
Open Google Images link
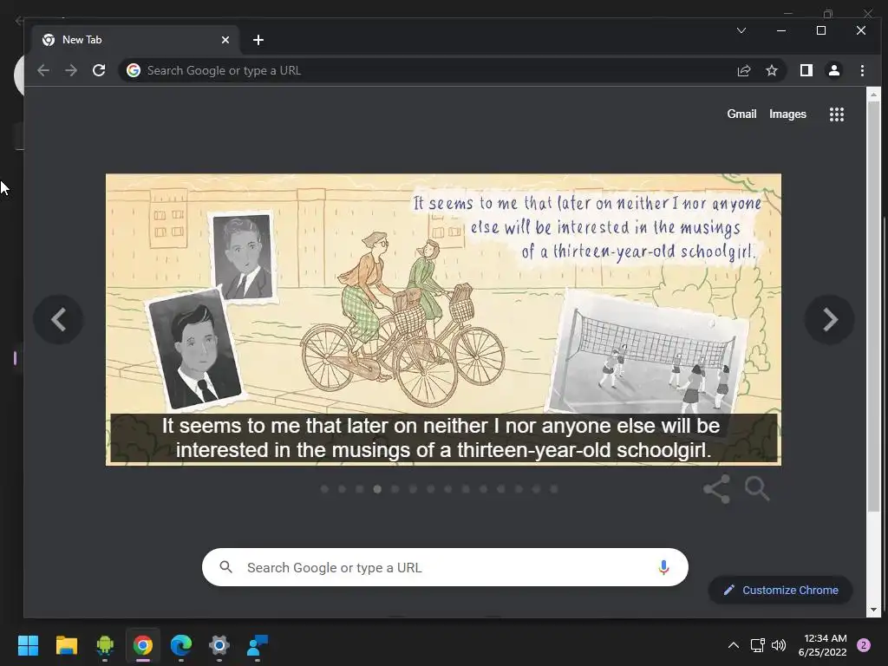click(x=787, y=114)
